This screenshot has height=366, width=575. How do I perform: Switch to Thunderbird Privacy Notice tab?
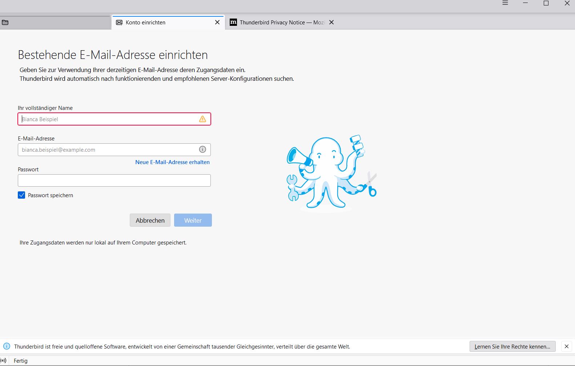point(282,22)
